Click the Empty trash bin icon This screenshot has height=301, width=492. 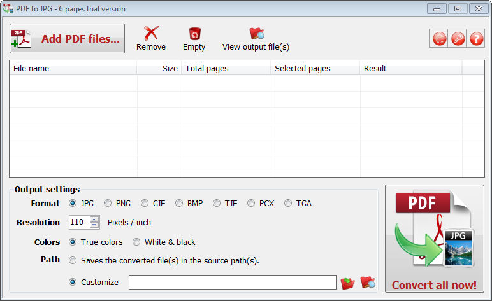(x=194, y=34)
